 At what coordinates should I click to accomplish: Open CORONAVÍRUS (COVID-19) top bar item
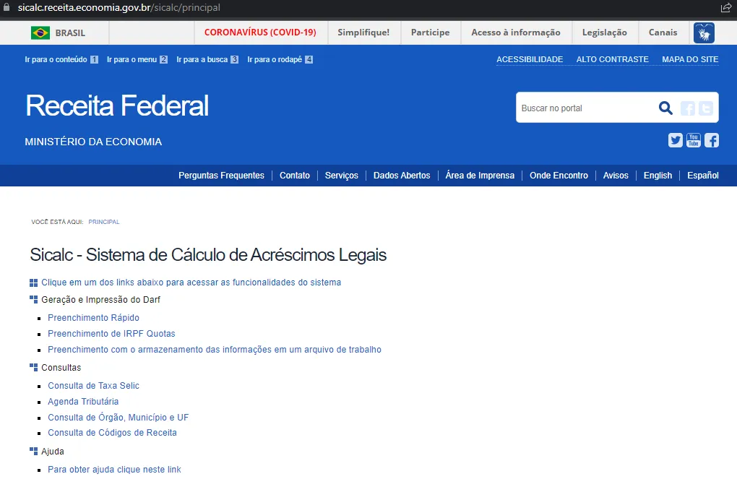(260, 33)
